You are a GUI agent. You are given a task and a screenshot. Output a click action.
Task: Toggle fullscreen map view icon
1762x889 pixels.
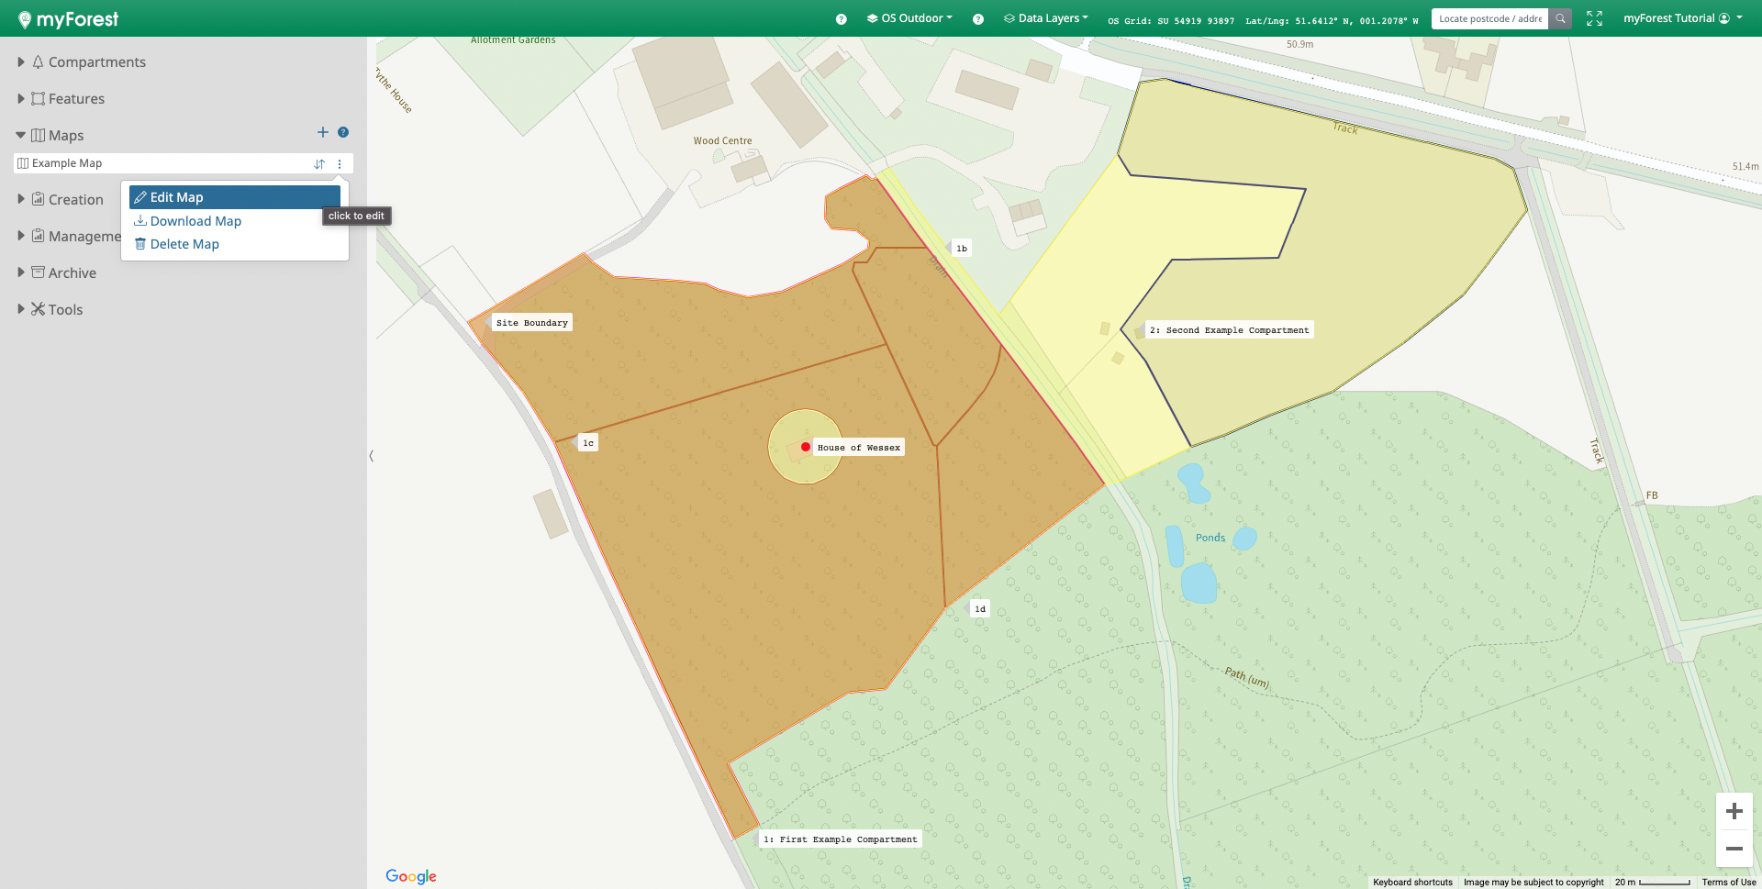pyautogui.click(x=1594, y=18)
